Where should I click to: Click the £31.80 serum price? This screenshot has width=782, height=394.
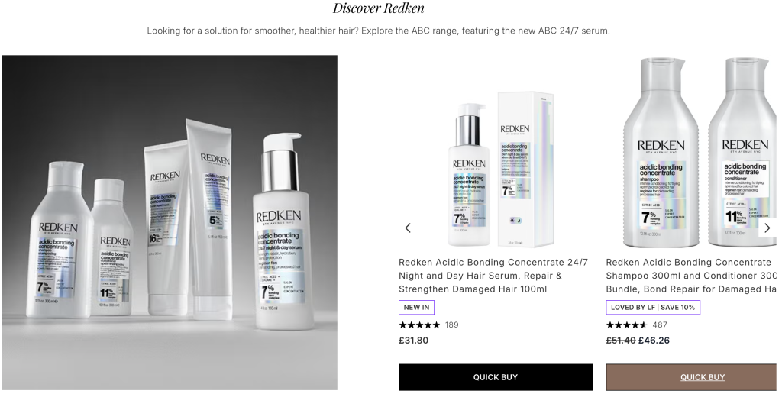click(413, 340)
